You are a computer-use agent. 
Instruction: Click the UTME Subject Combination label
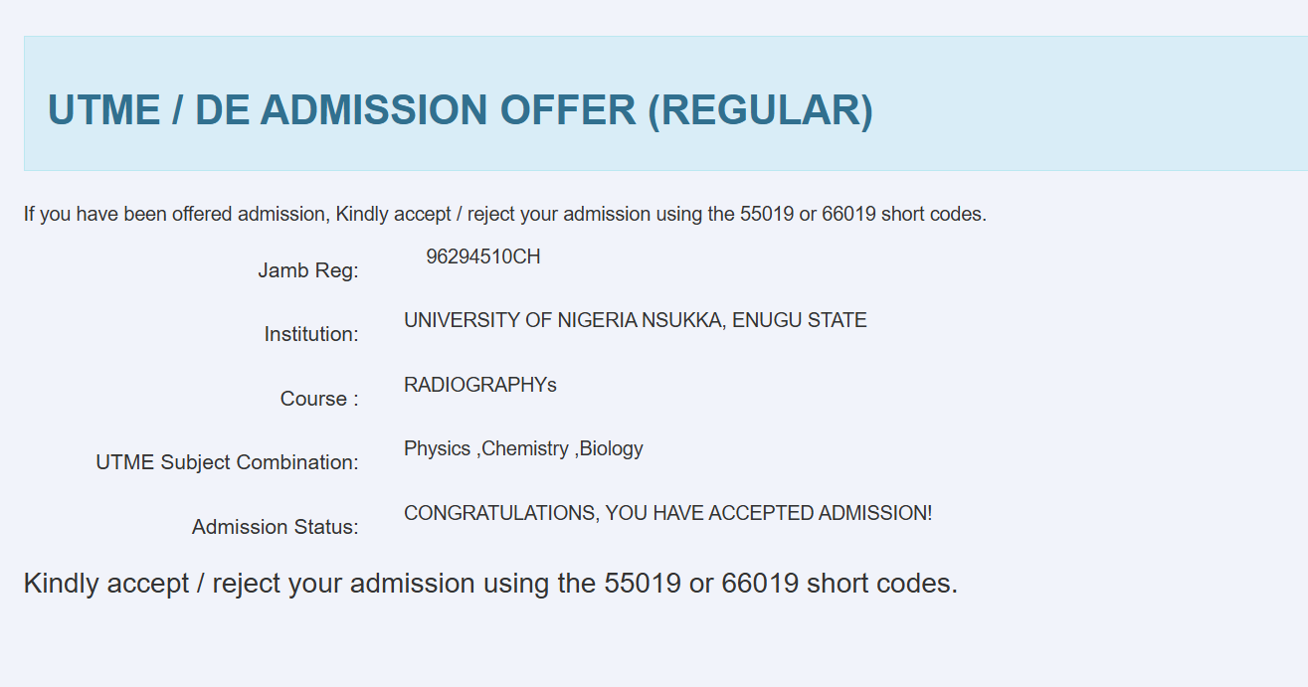pos(227,462)
